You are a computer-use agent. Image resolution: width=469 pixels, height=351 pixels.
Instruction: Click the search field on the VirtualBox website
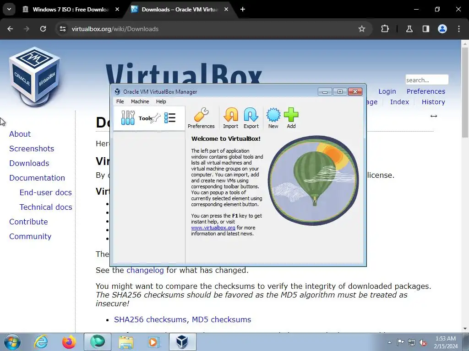[x=427, y=80]
